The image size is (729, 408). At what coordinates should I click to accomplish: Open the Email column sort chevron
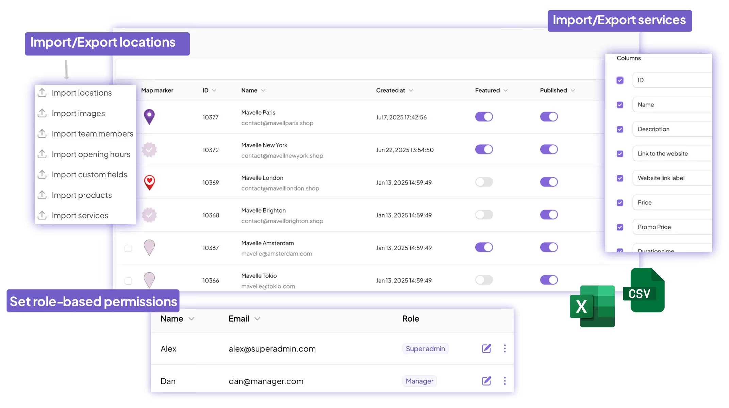(x=258, y=319)
